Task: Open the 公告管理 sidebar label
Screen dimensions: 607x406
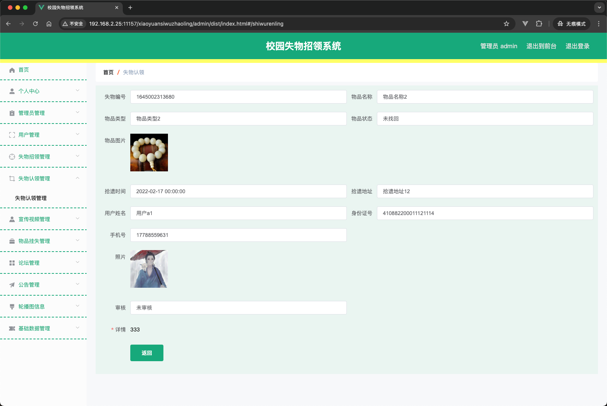Action: pos(29,285)
